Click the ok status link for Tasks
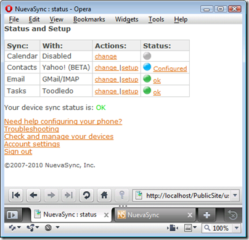 157,92
